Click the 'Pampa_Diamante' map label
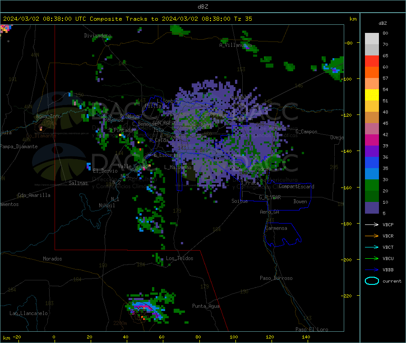This screenshot has width=406, height=343. [18, 146]
